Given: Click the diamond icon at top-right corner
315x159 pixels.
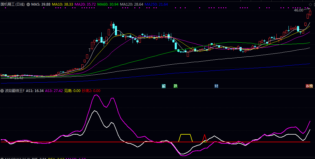Looking at the screenshot, I should (x=310, y=4).
